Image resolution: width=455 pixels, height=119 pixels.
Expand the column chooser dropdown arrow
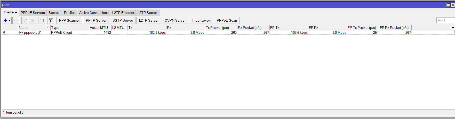tap(452, 28)
